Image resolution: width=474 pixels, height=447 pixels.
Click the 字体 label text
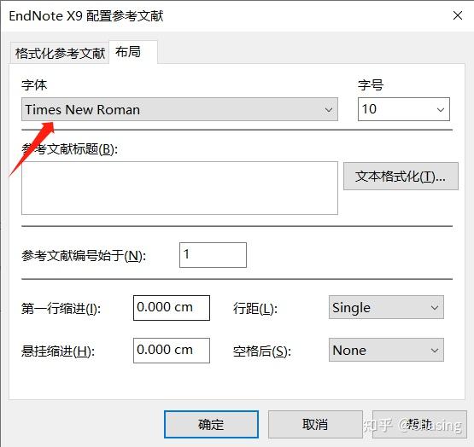[34, 84]
